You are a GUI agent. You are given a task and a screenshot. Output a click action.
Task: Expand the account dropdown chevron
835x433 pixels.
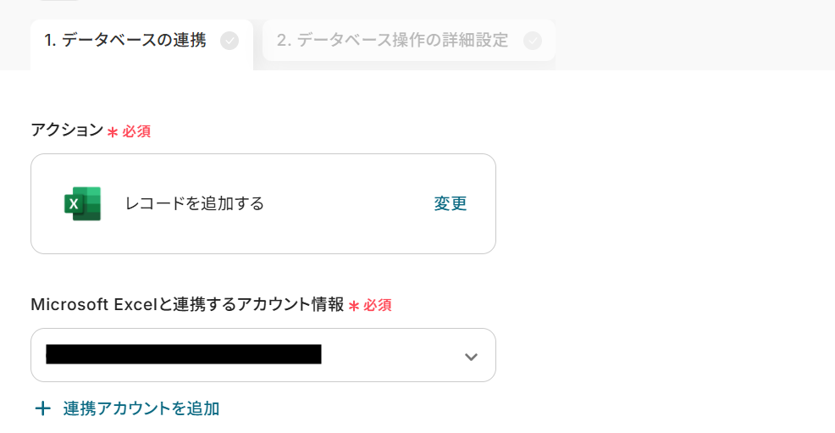pyautogui.click(x=471, y=357)
